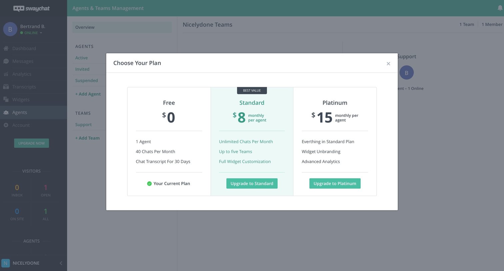Click Advanced Analytics text
The width and height of the screenshot is (504, 271).
321,161
